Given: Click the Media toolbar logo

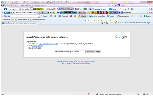Looking at the screenshot, I should tap(8, 13).
